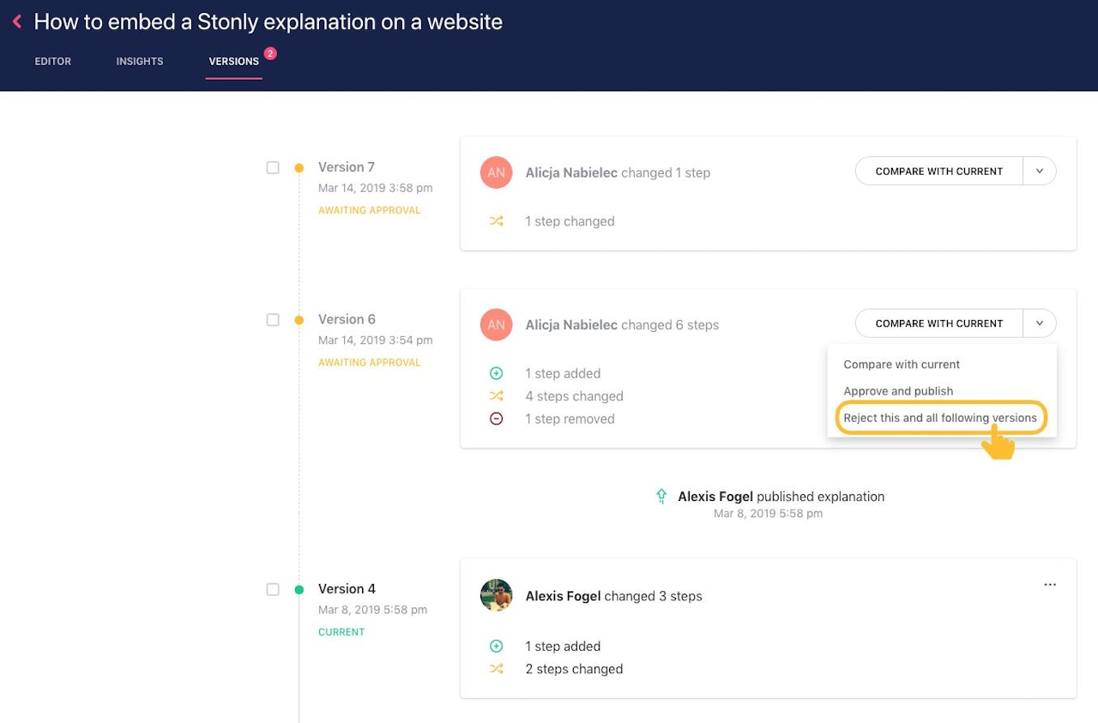Click the red step removed icon
This screenshot has height=723, width=1098.
(496, 419)
